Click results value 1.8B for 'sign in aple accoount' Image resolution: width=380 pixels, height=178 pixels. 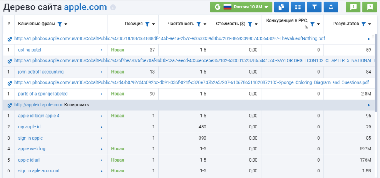coord(367,171)
